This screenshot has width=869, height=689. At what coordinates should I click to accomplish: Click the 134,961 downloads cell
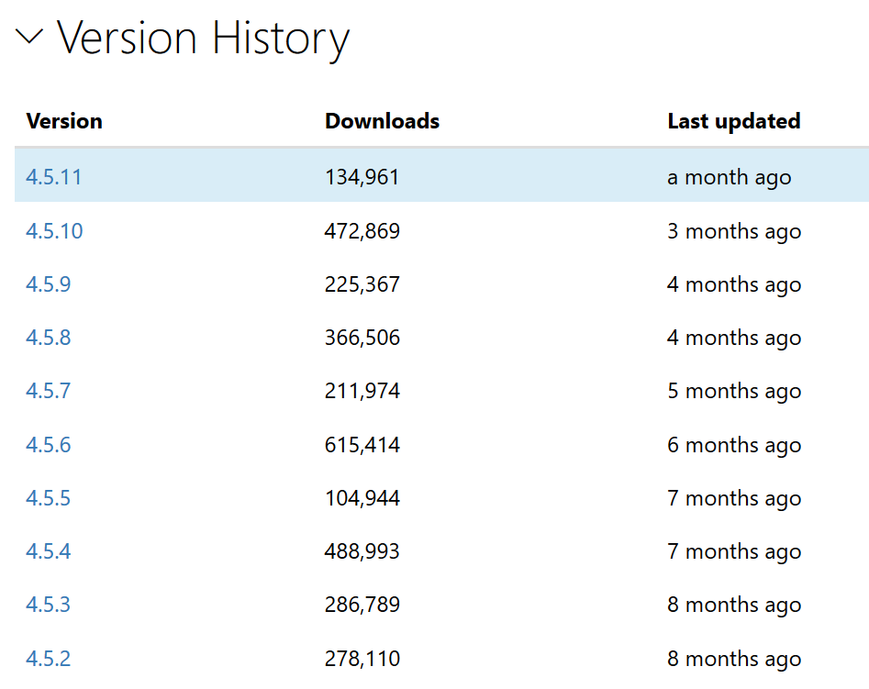pyautogui.click(x=362, y=177)
